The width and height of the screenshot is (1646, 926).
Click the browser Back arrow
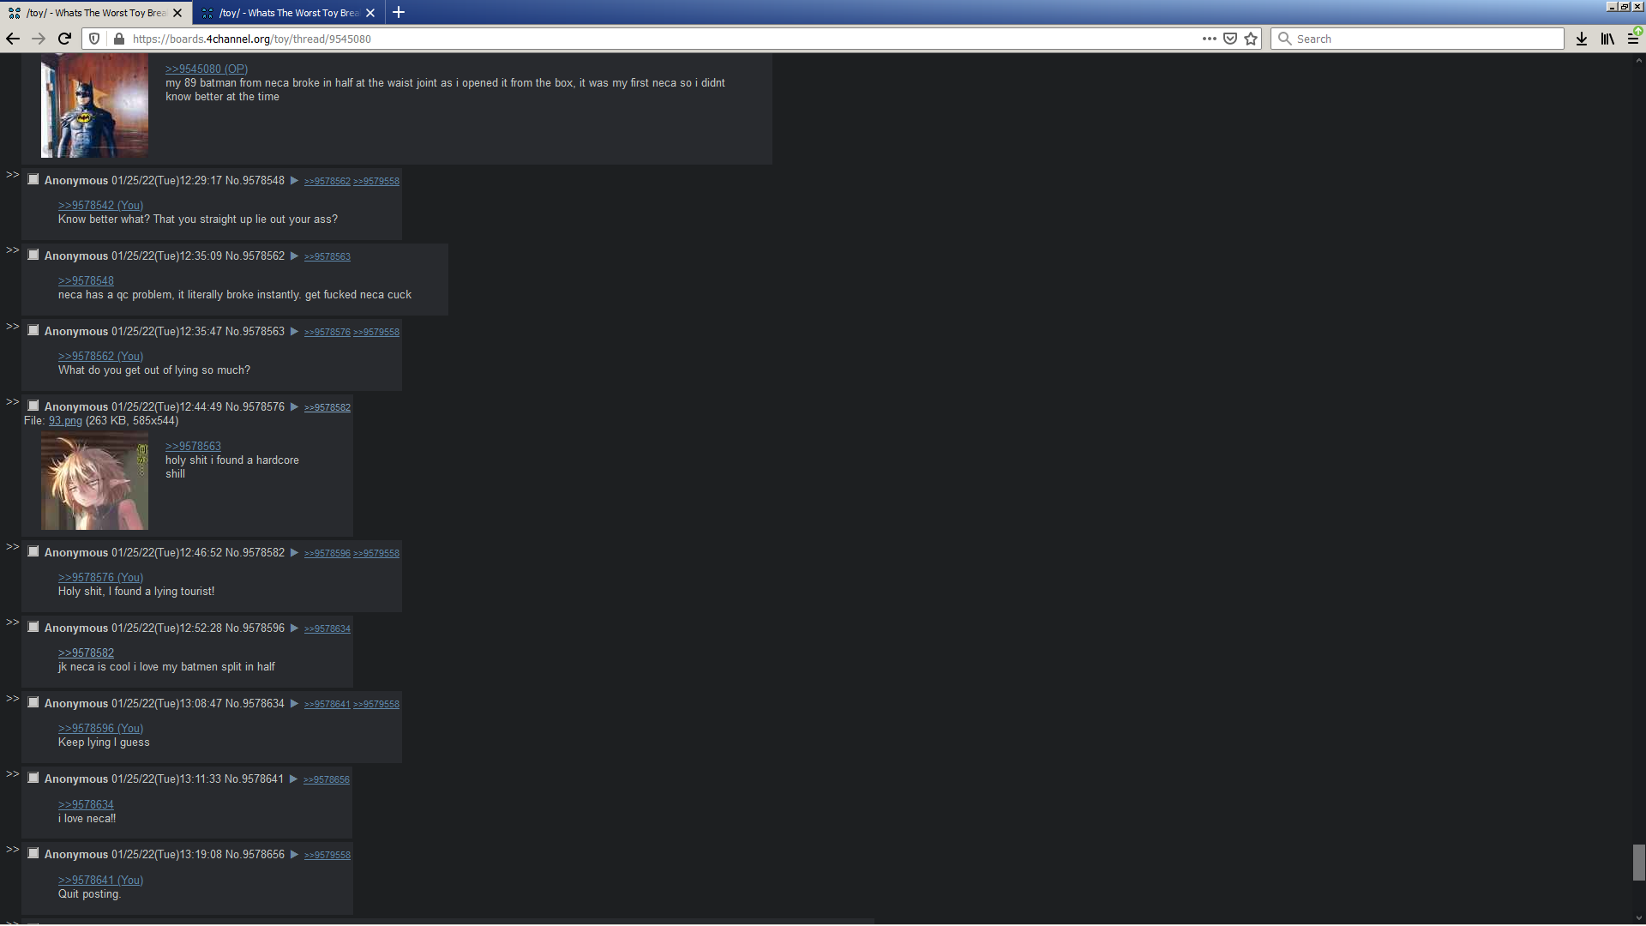point(12,39)
